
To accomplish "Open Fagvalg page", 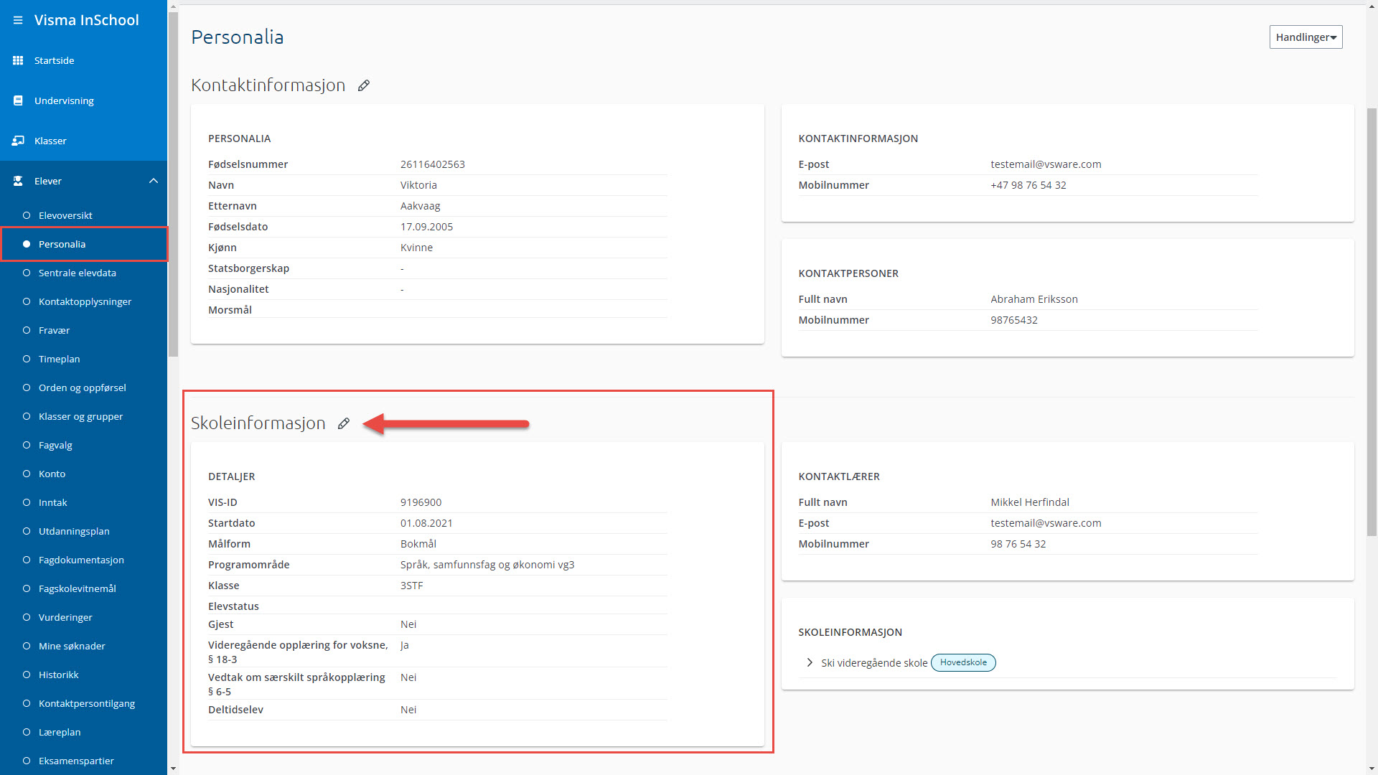I will click(55, 445).
